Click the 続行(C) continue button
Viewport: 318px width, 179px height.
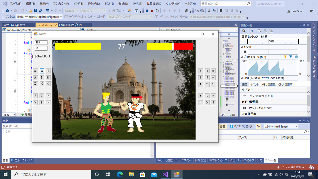pos(117,11)
